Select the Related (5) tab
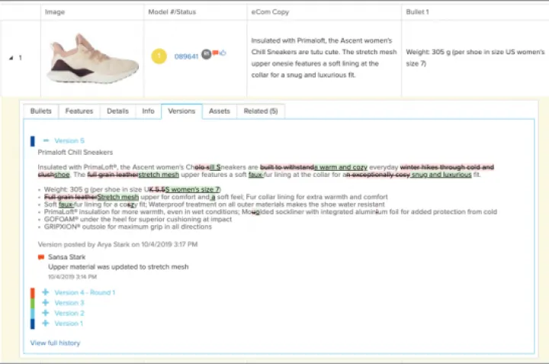 [x=260, y=111]
